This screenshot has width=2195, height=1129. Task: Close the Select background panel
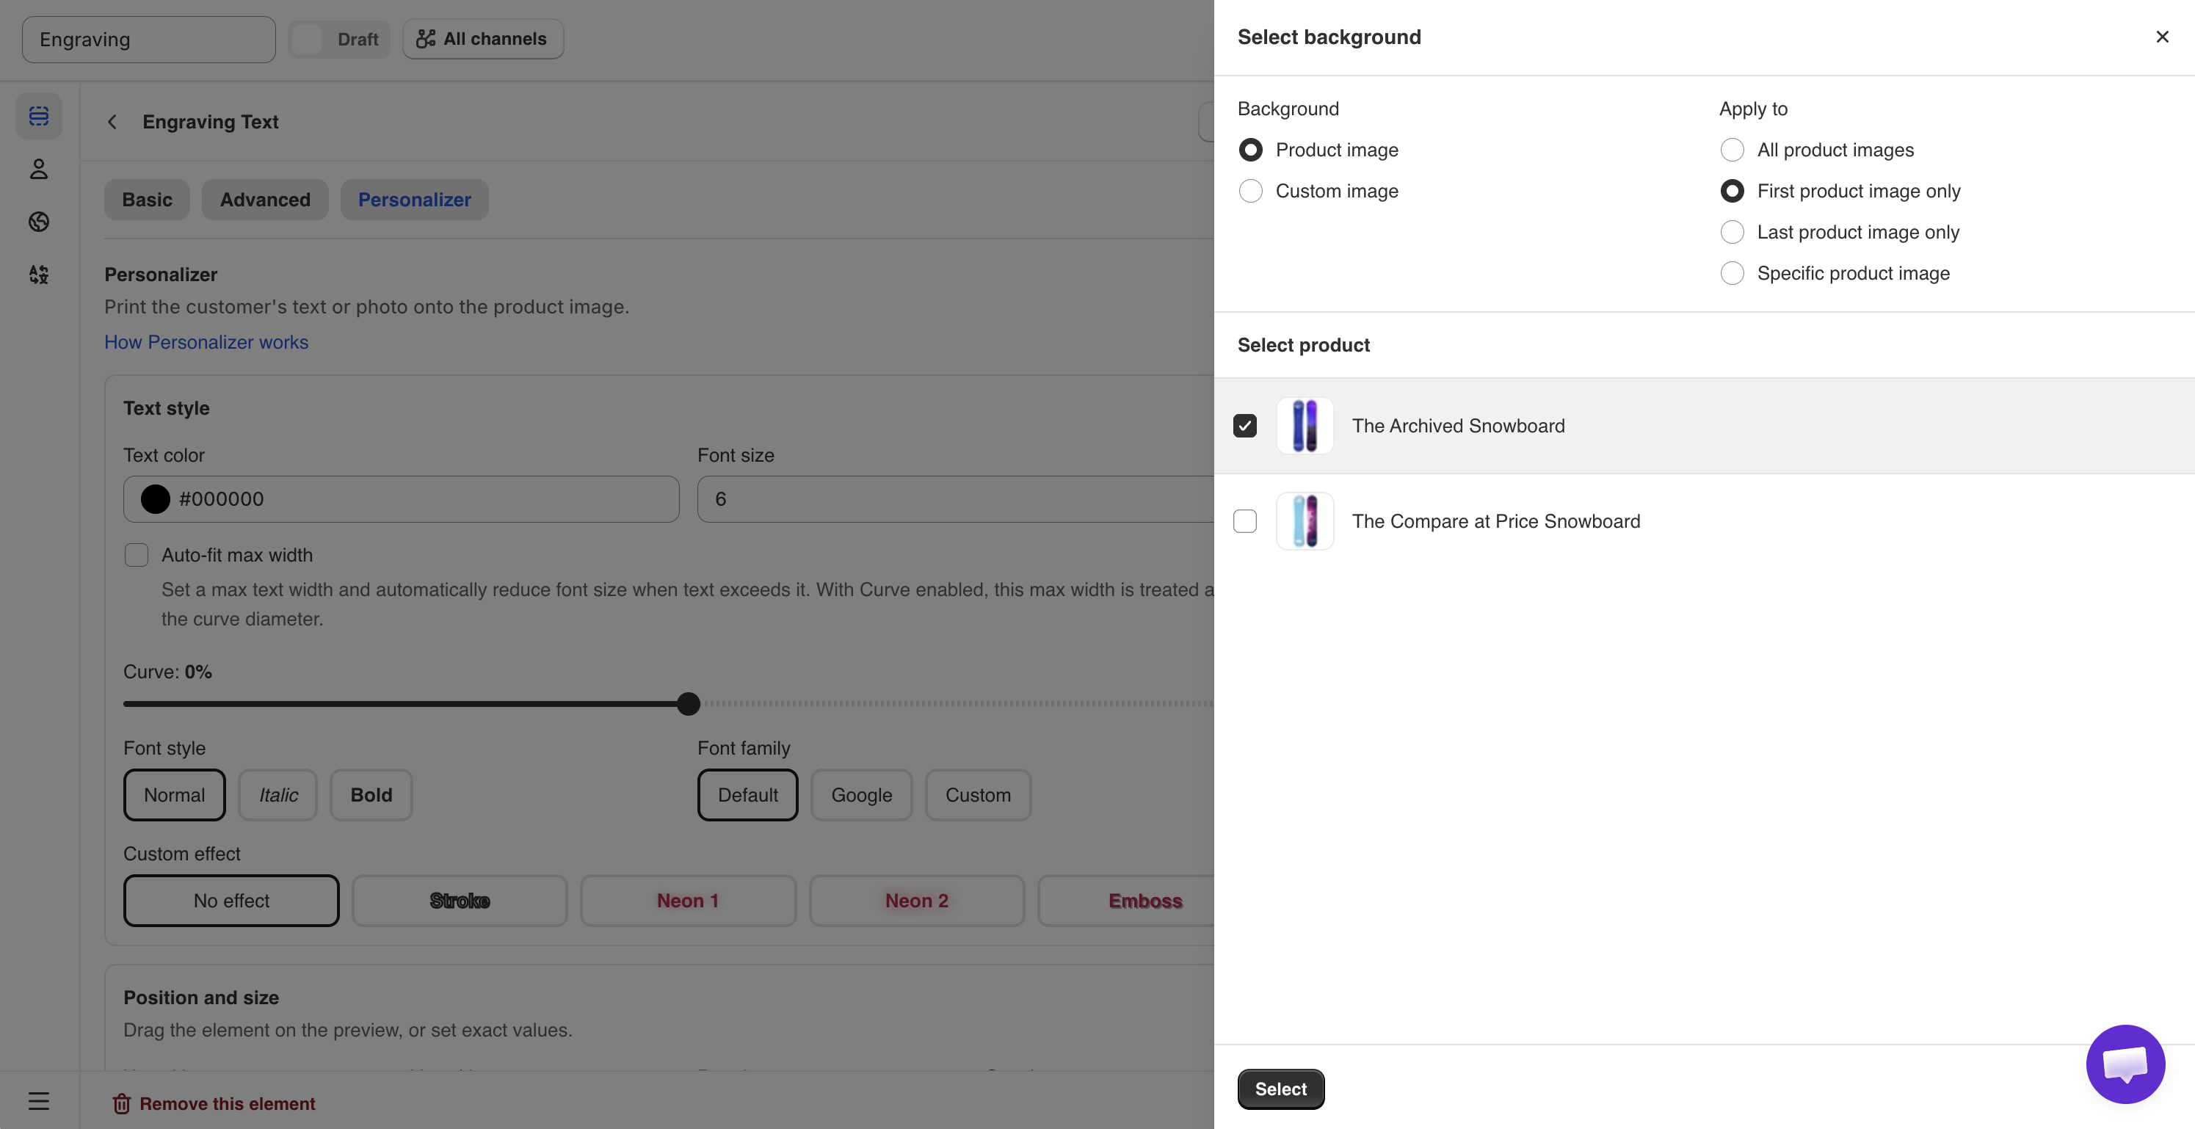coord(2162,37)
